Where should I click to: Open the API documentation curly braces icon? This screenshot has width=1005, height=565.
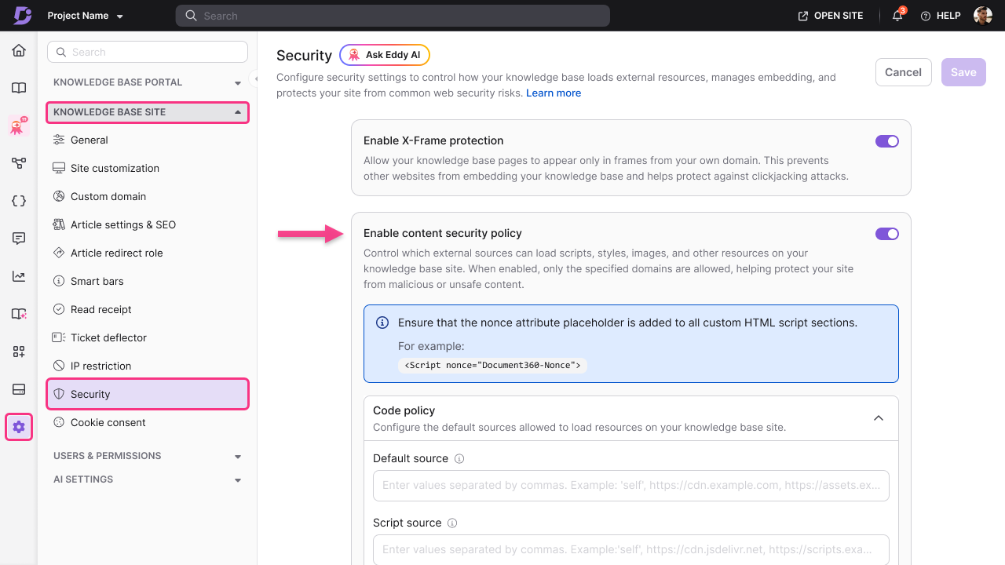pyautogui.click(x=19, y=201)
